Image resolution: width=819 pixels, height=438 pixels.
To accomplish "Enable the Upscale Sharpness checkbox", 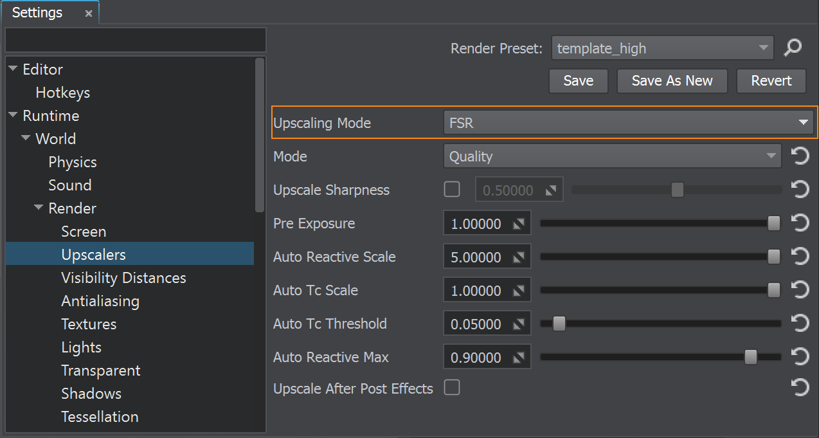I will click(452, 189).
